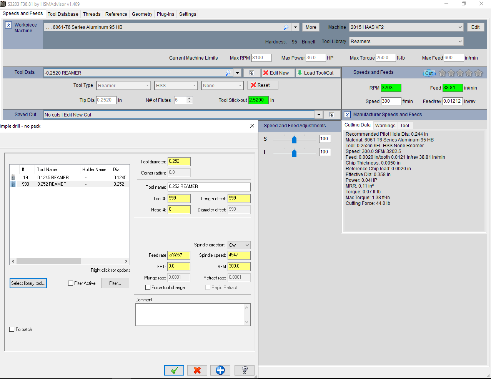Click the question mark help button

[x=245, y=370]
